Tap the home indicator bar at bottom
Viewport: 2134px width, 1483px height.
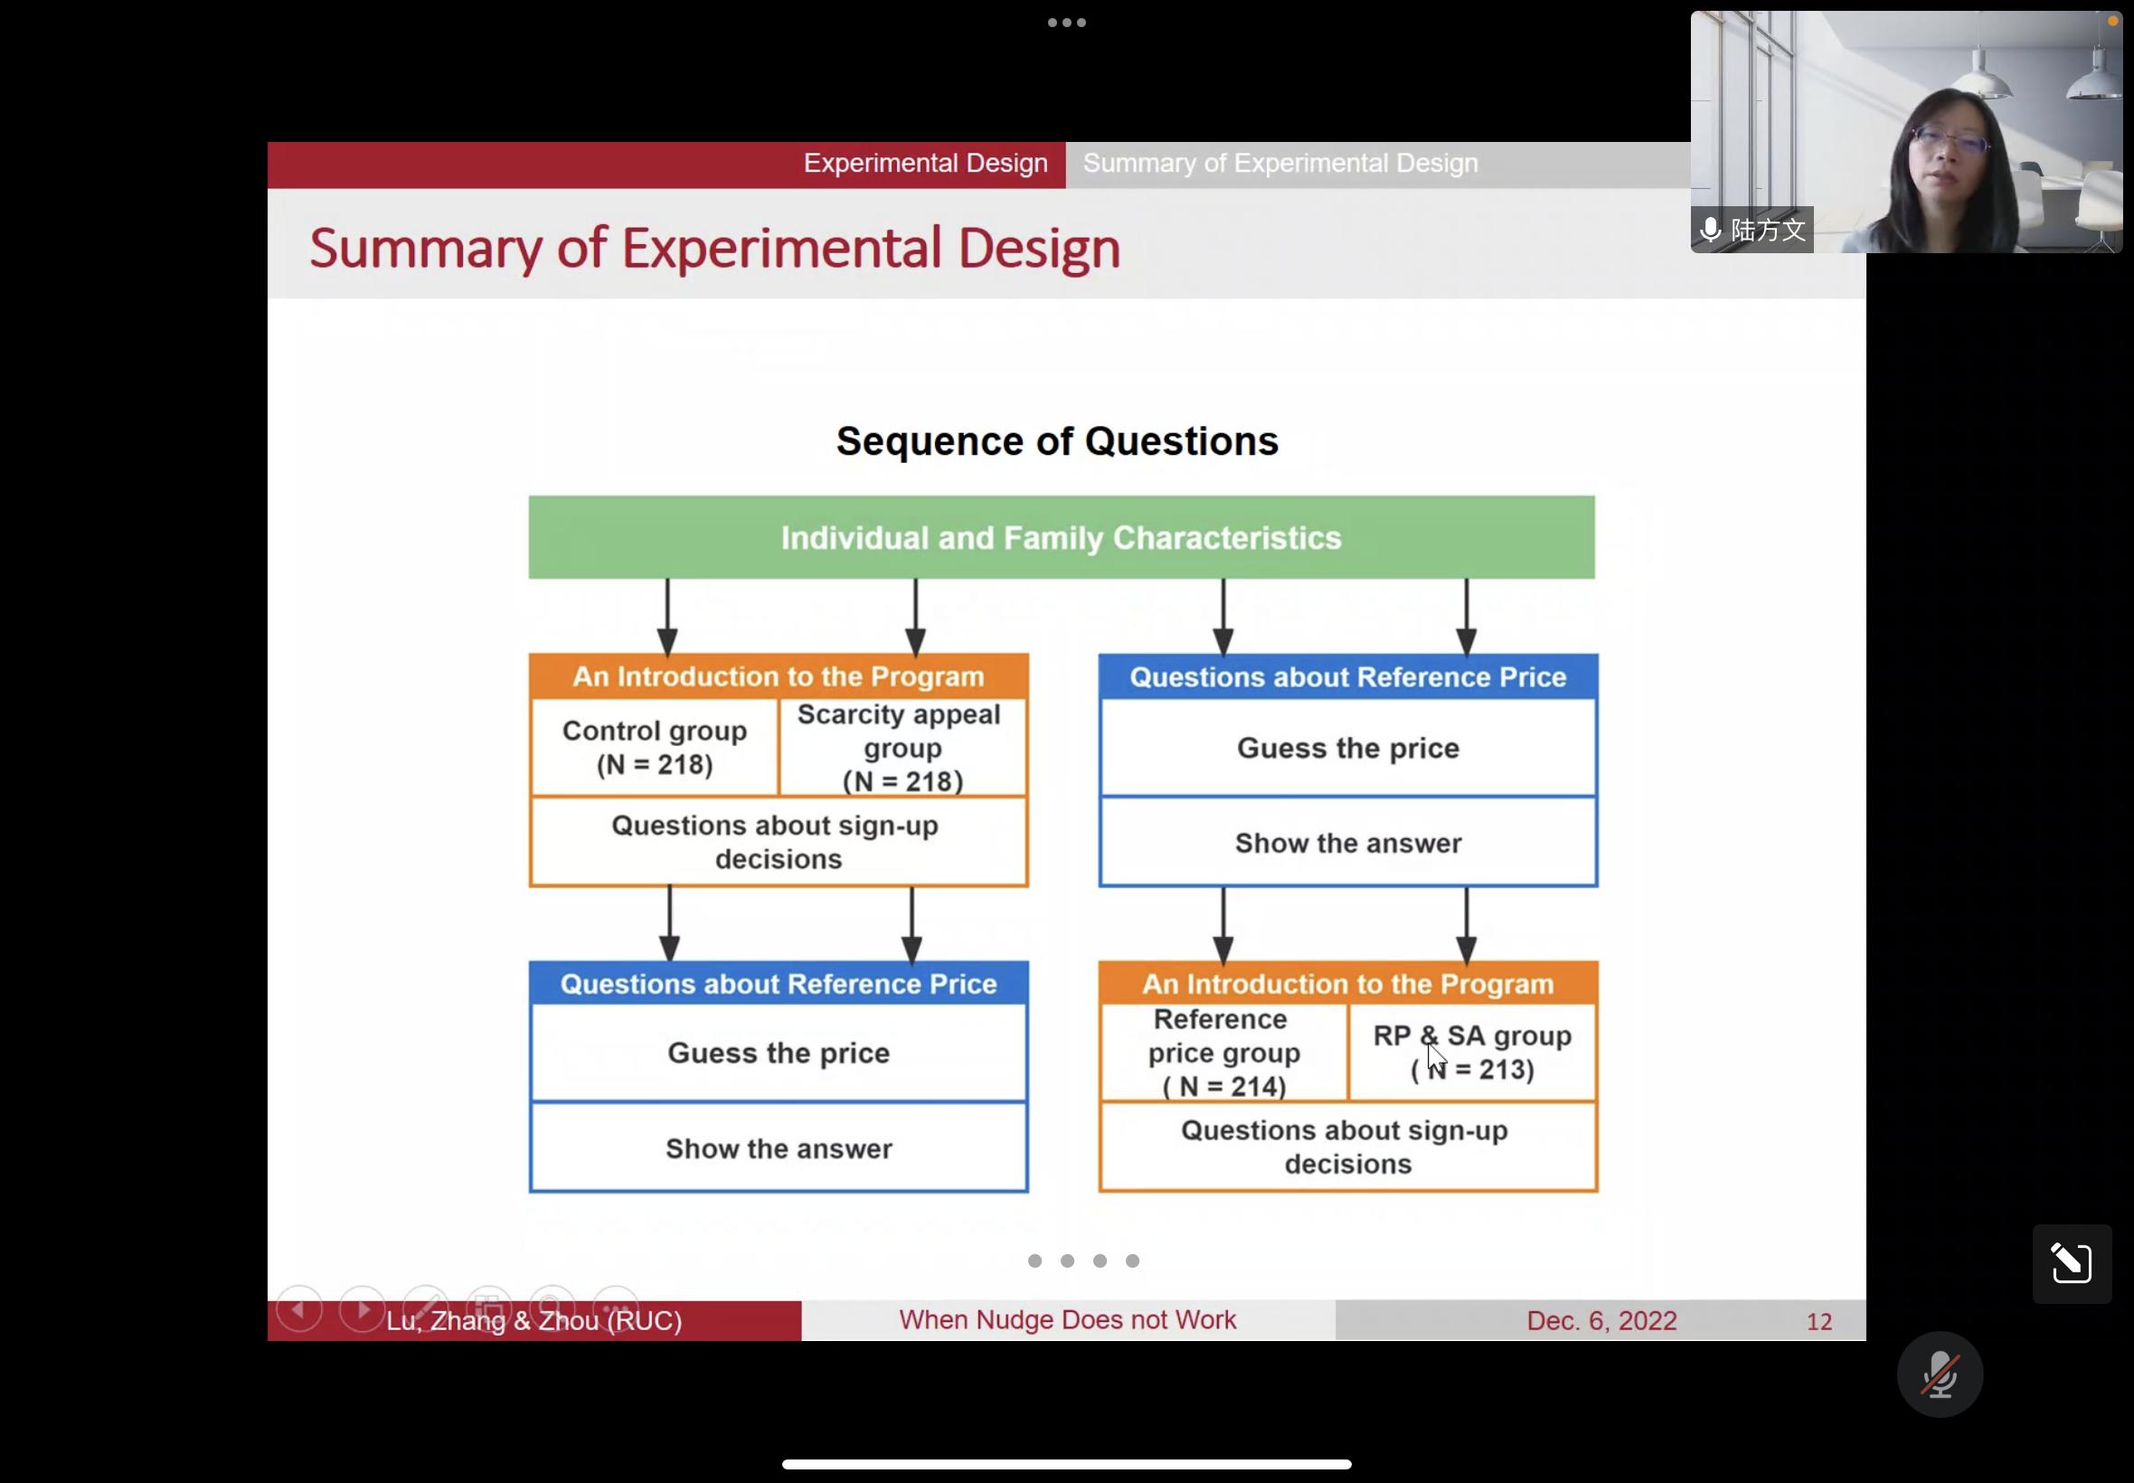[1066, 1464]
